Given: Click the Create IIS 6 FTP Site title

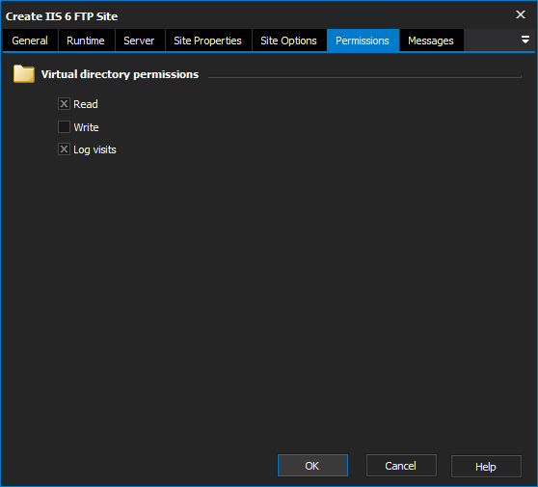Looking at the screenshot, I should pos(62,16).
